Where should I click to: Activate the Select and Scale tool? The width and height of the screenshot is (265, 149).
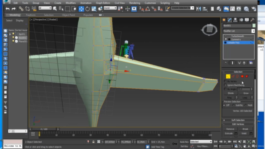94,9
